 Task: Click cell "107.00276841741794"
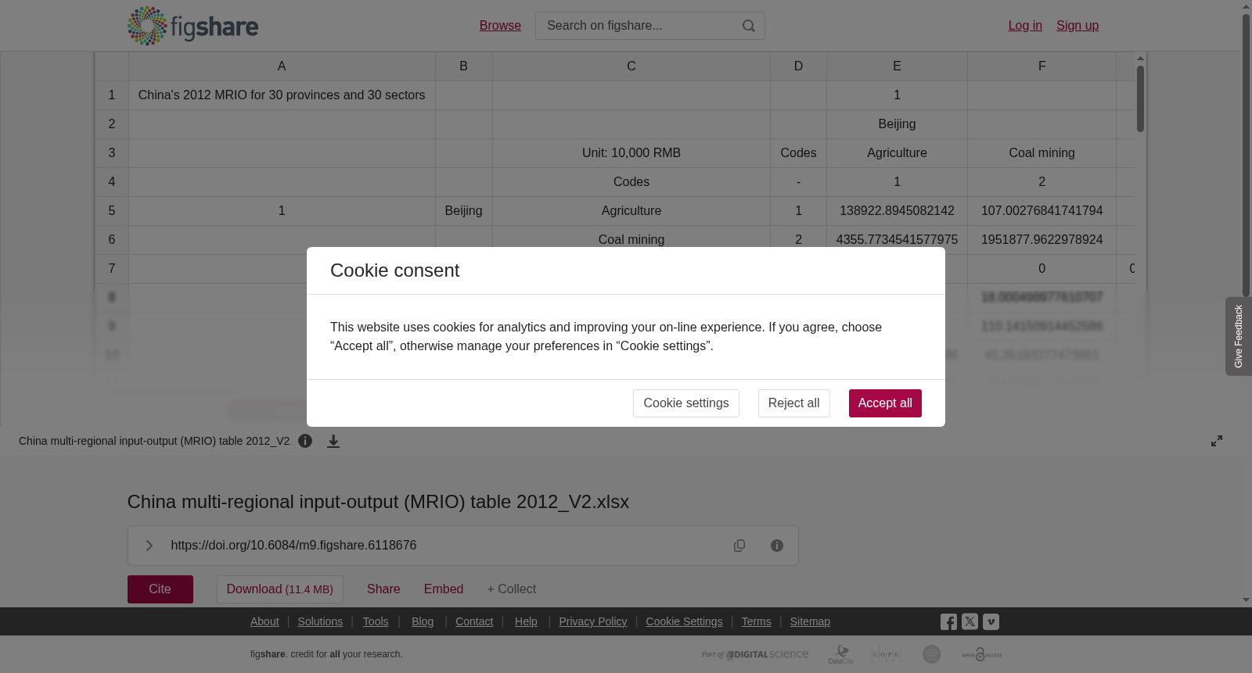pyautogui.click(x=1042, y=211)
